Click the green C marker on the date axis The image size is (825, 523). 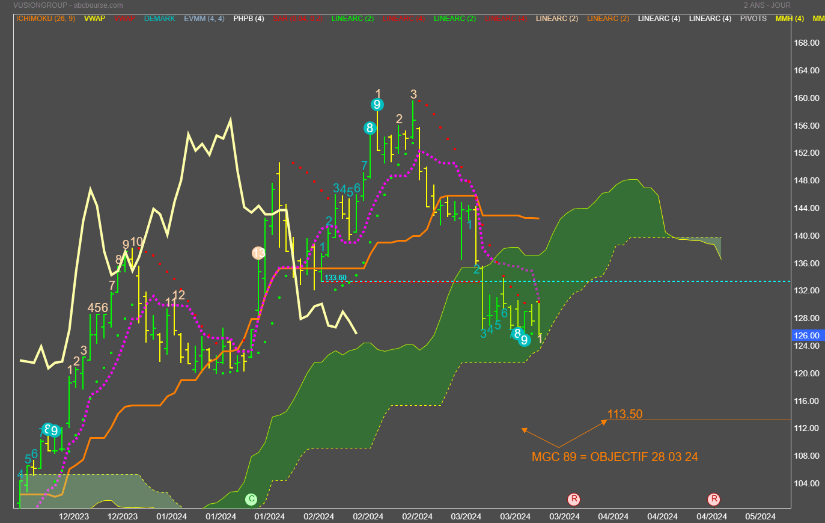[251, 499]
